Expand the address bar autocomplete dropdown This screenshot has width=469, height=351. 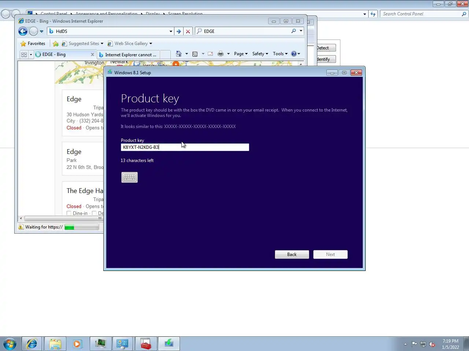(x=171, y=31)
